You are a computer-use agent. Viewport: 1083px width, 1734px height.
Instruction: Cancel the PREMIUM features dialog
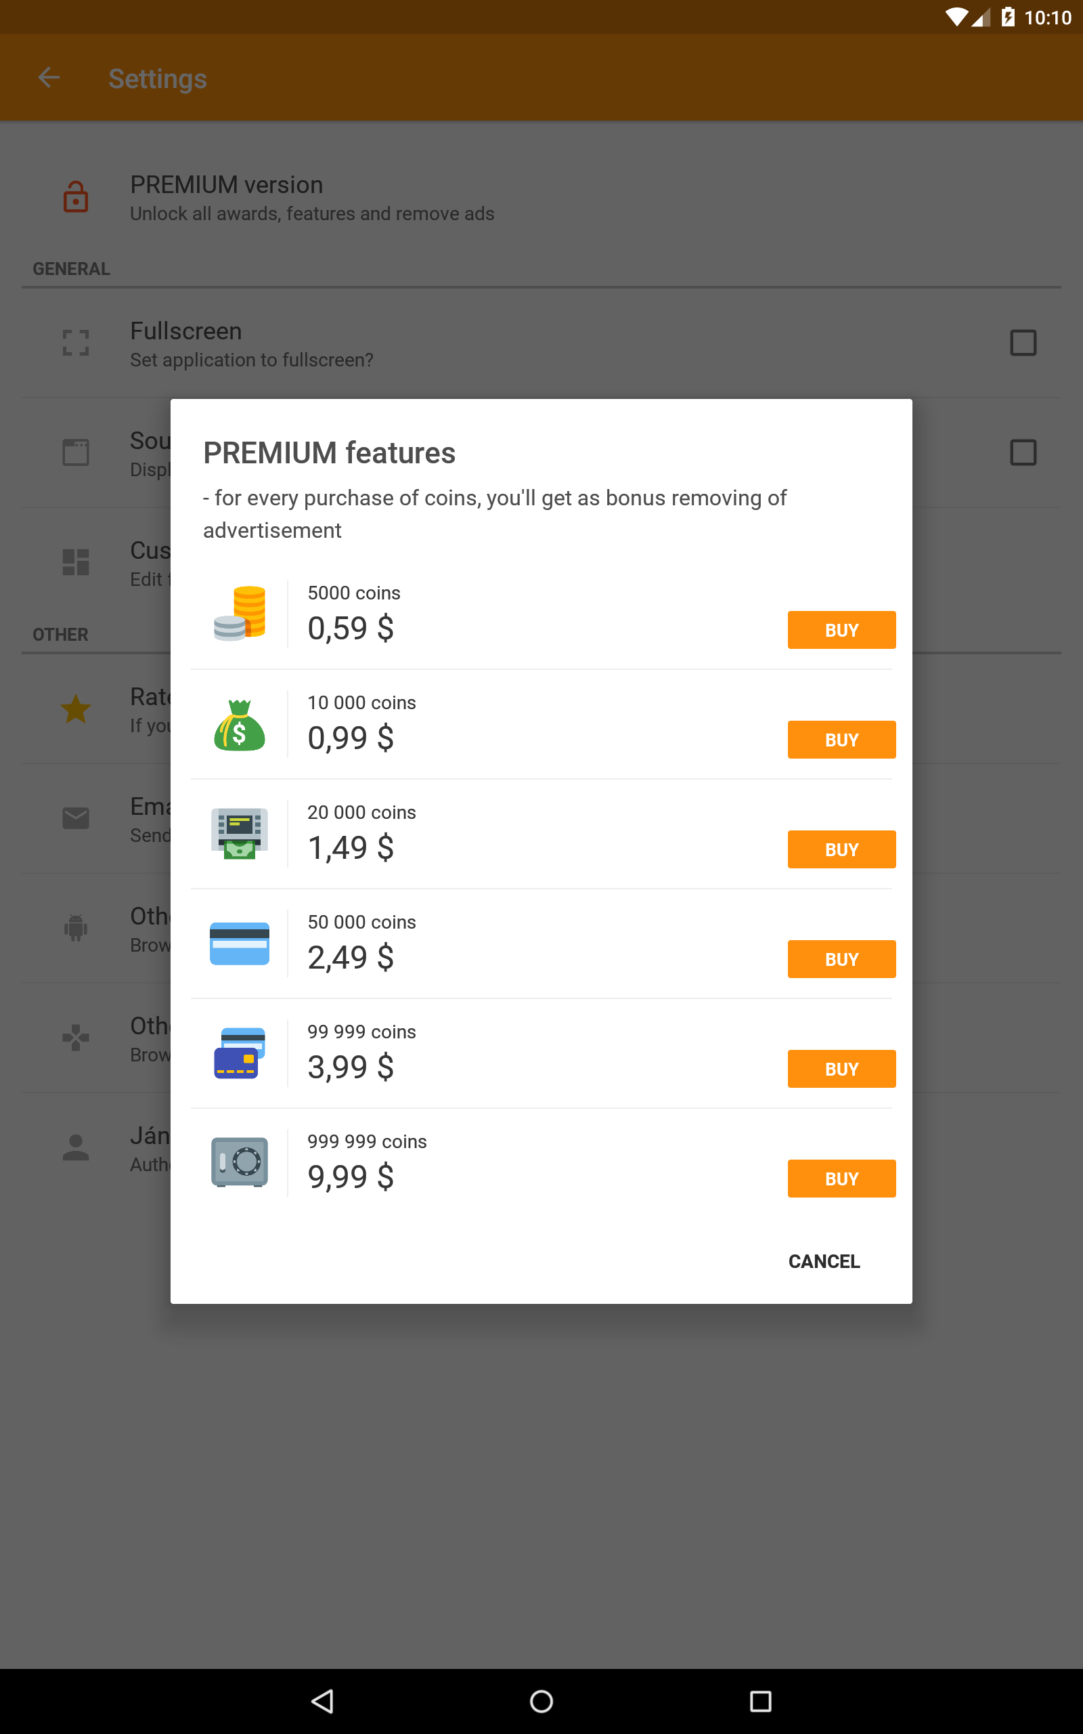point(824,1261)
